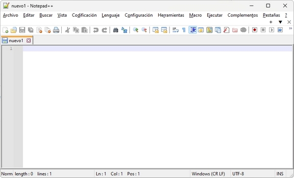This screenshot has height=178, width=294.
Task: Open Folder as Workspace icon
Action: pos(235,30)
